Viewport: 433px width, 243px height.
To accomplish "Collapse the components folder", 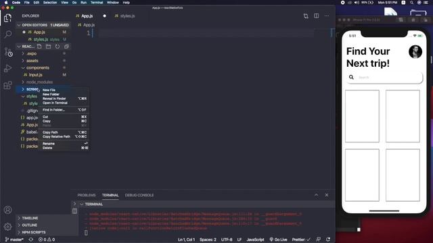I will 38,67.
